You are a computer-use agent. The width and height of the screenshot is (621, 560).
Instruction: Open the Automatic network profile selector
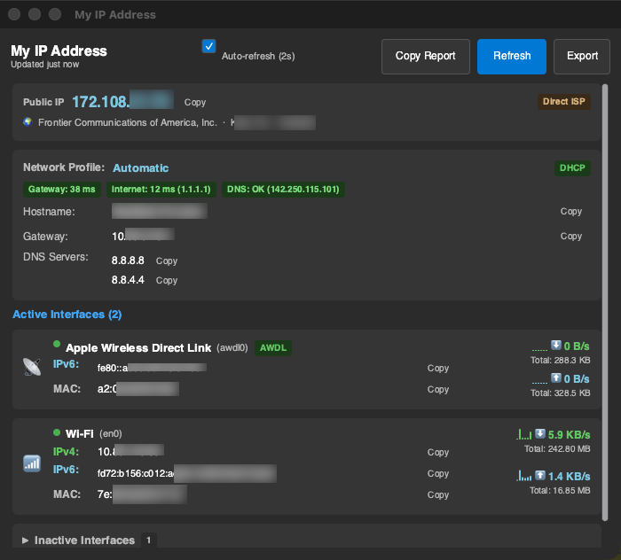pos(140,167)
